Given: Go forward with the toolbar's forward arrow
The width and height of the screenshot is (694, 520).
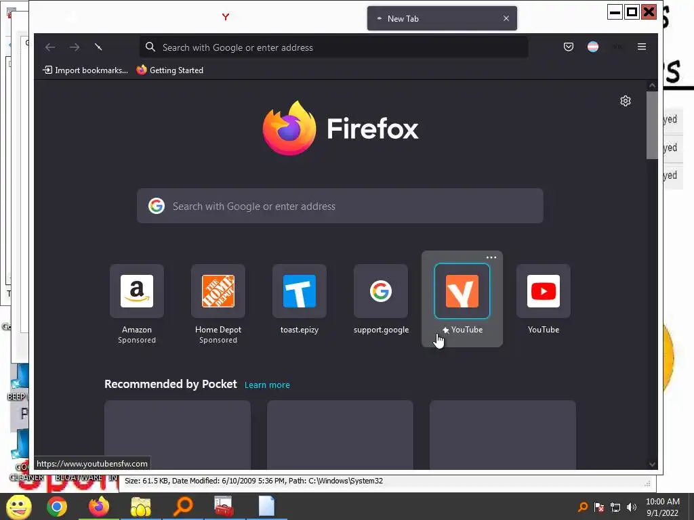Looking at the screenshot, I should (x=75, y=47).
